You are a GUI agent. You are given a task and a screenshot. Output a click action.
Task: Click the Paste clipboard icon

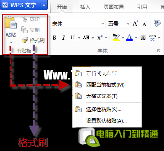pyautogui.click(x=11, y=23)
